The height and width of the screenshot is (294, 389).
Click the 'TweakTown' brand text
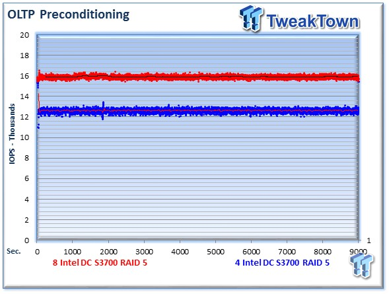point(313,22)
